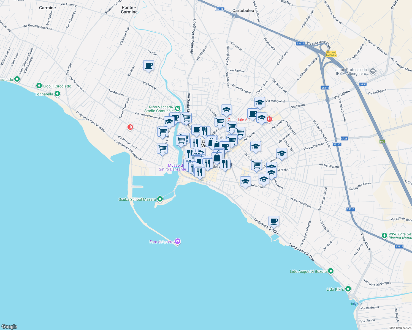The image size is (412, 330).
Task: Click the cart marker above Via Salemi label
Action: tap(240, 133)
